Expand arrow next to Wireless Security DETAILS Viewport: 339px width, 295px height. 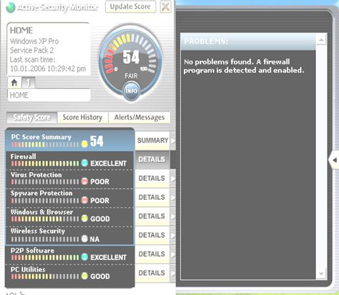(x=173, y=235)
